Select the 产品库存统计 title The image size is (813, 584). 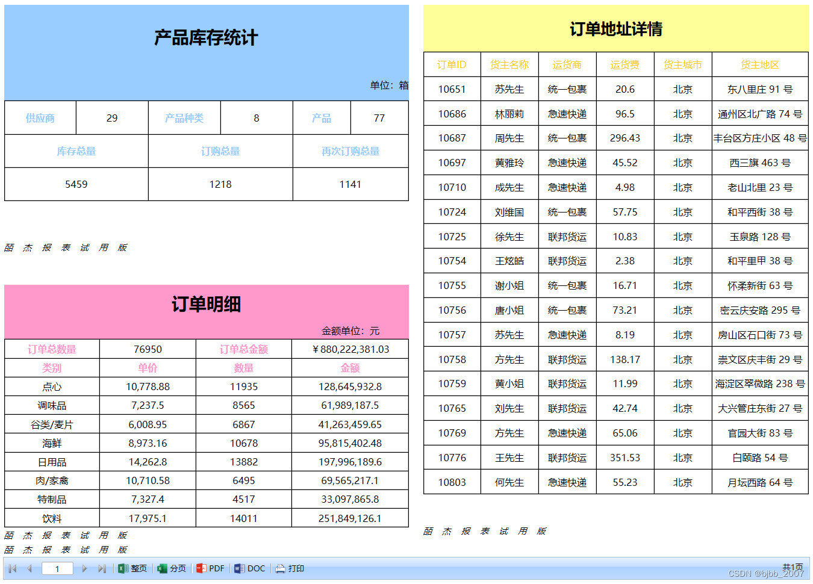[206, 38]
